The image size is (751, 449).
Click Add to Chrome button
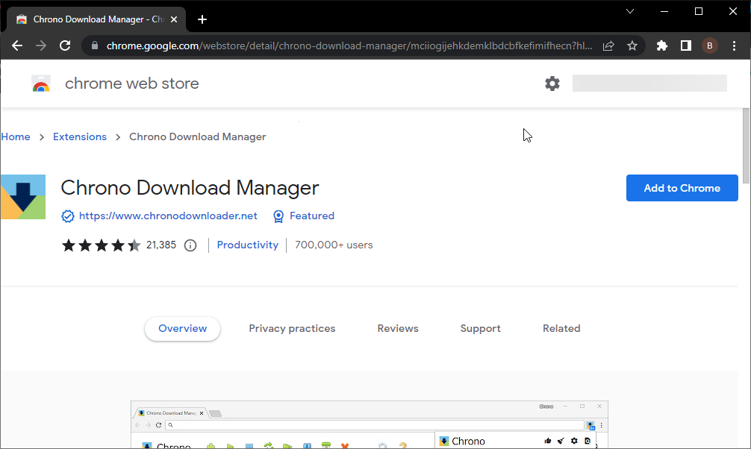pyautogui.click(x=682, y=188)
